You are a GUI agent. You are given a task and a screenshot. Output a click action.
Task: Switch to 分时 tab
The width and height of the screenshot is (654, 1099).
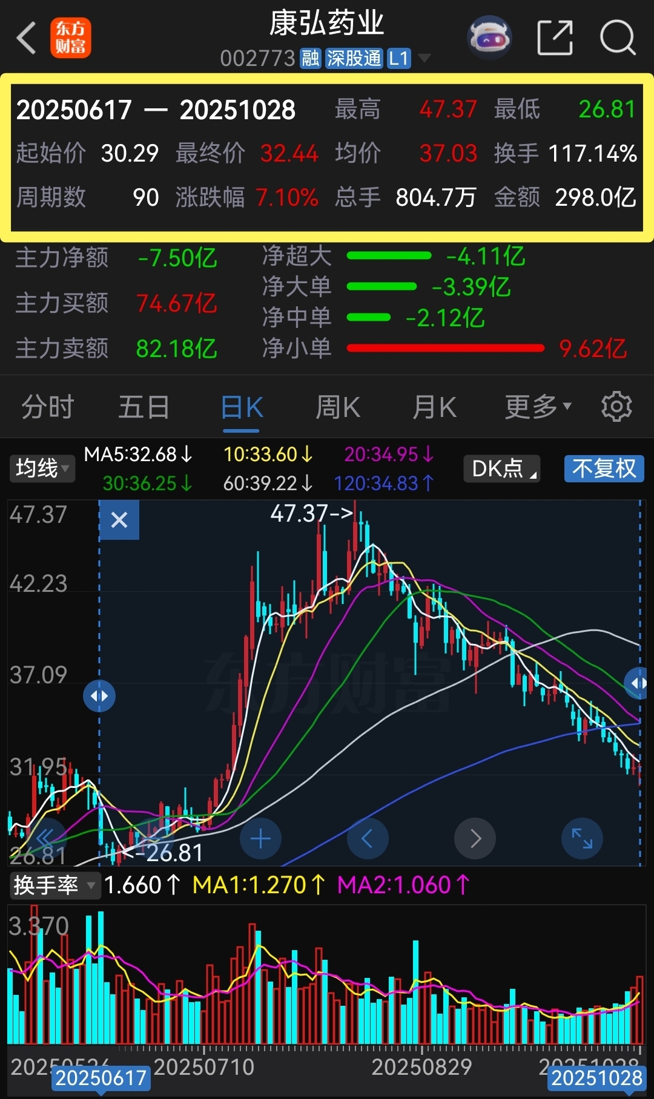pos(48,407)
